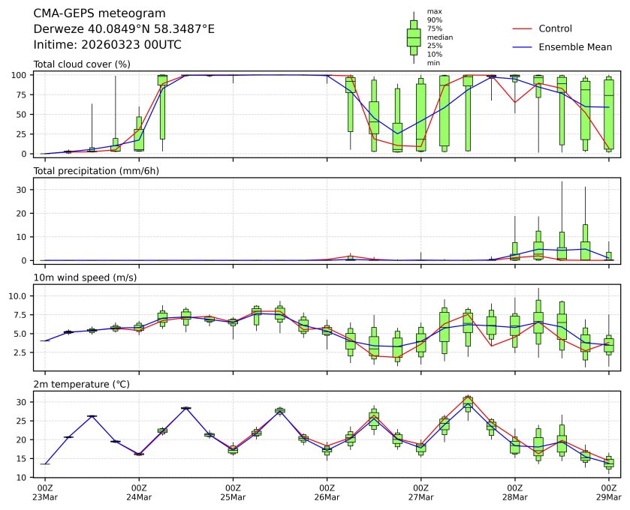The image size is (630, 510).
Task: Click the 10.0 tick on wind speed axis
Action: [21, 296]
